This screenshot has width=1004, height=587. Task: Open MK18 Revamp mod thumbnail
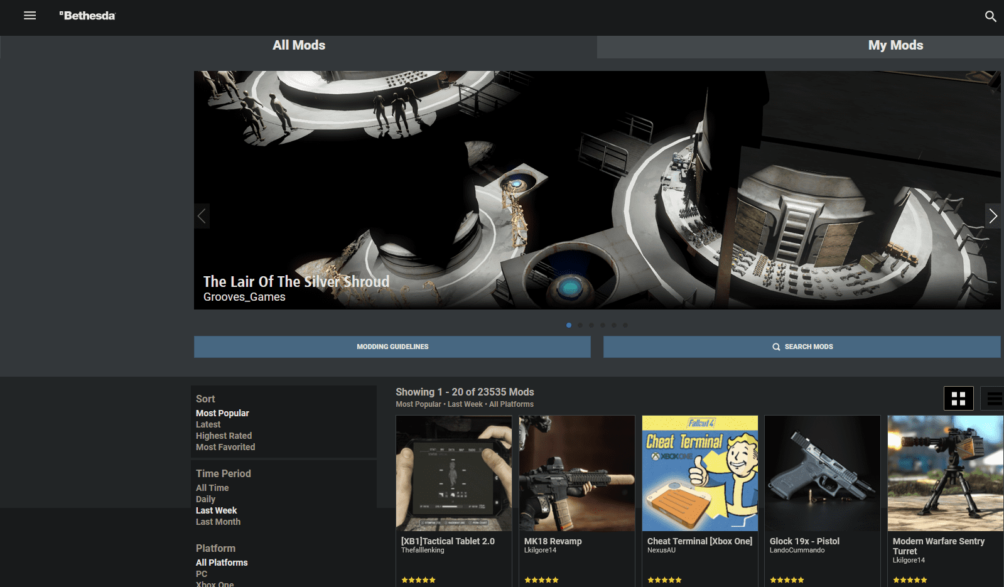coord(577,473)
